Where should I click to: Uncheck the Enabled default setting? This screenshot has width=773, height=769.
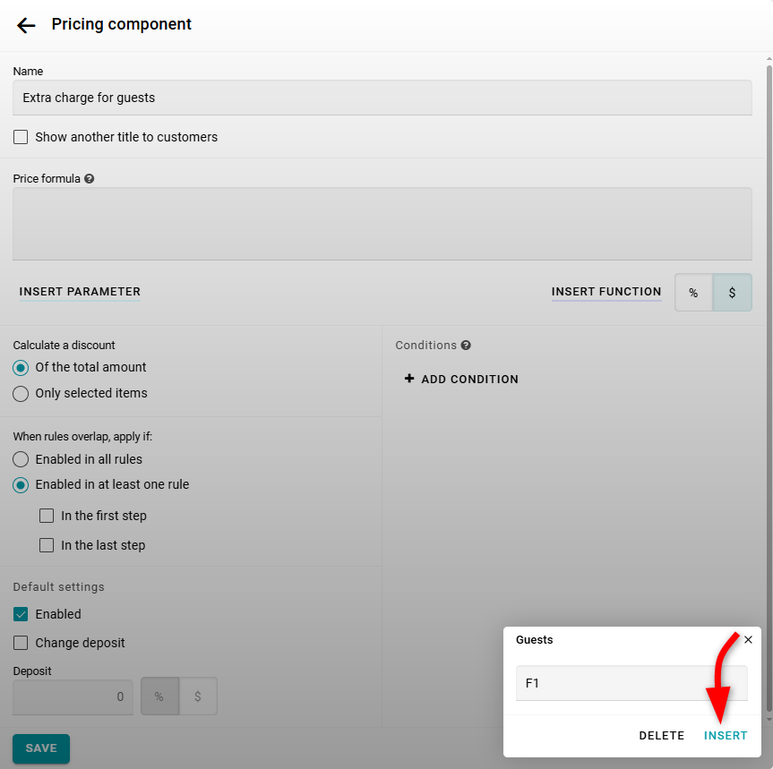21,615
